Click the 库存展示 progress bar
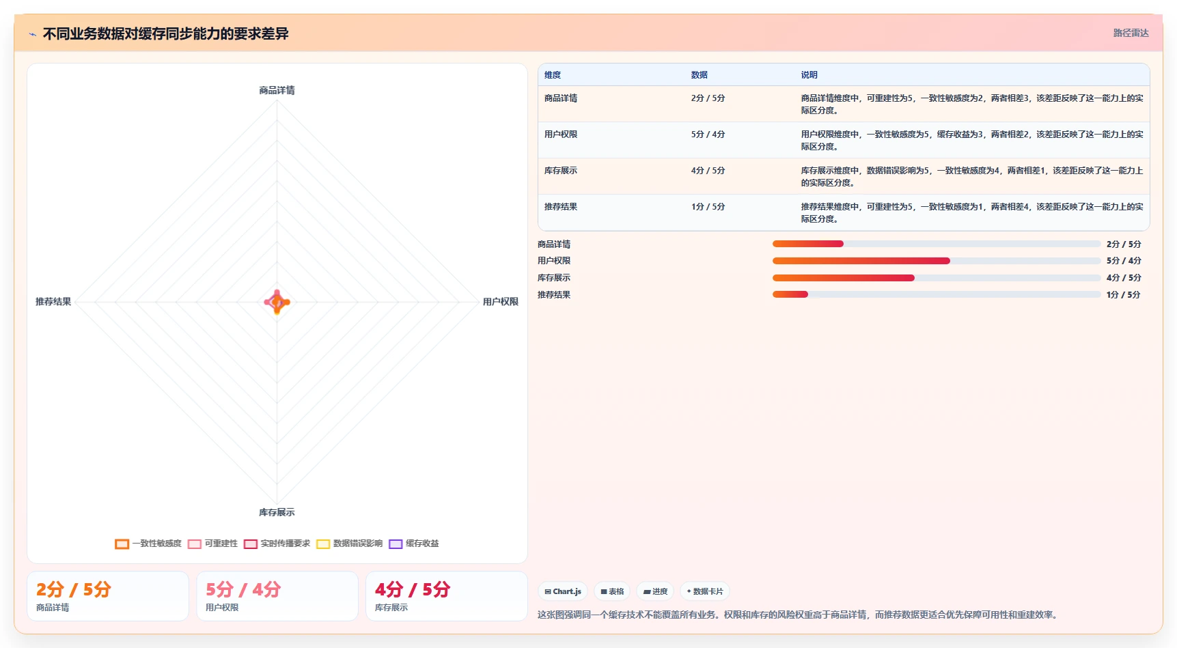 click(x=936, y=278)
